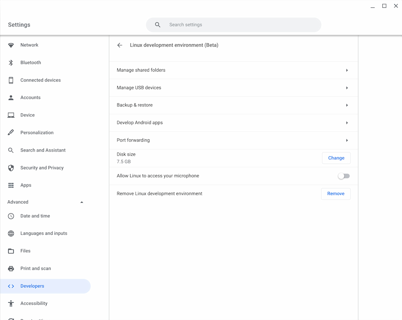Image resolution: width=402 pixels, height=320 pixels.
Task: Click the Manage USB devices label
Action: (139, 88)
